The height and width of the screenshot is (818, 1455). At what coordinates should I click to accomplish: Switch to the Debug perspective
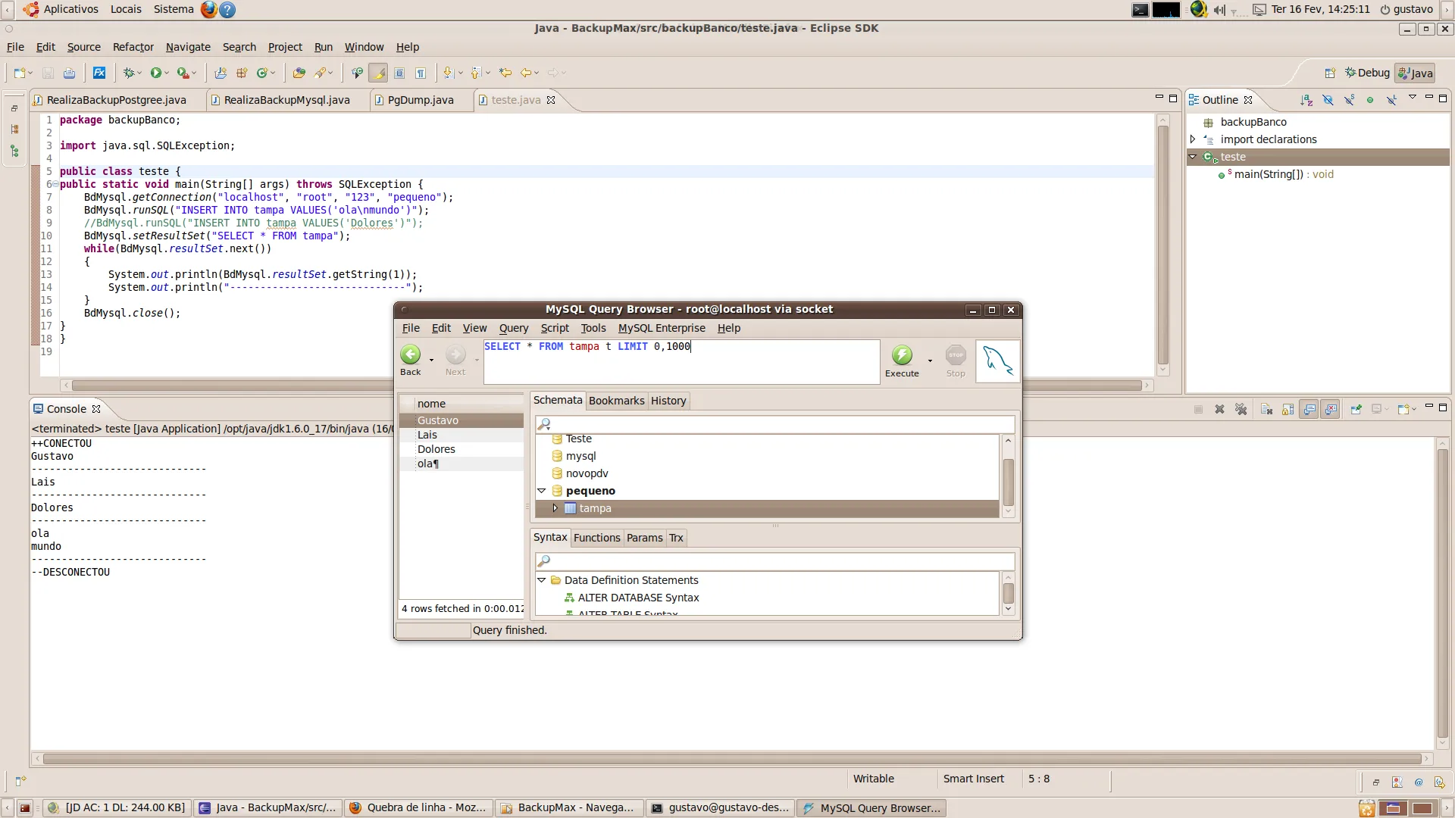pos(1366,73)
